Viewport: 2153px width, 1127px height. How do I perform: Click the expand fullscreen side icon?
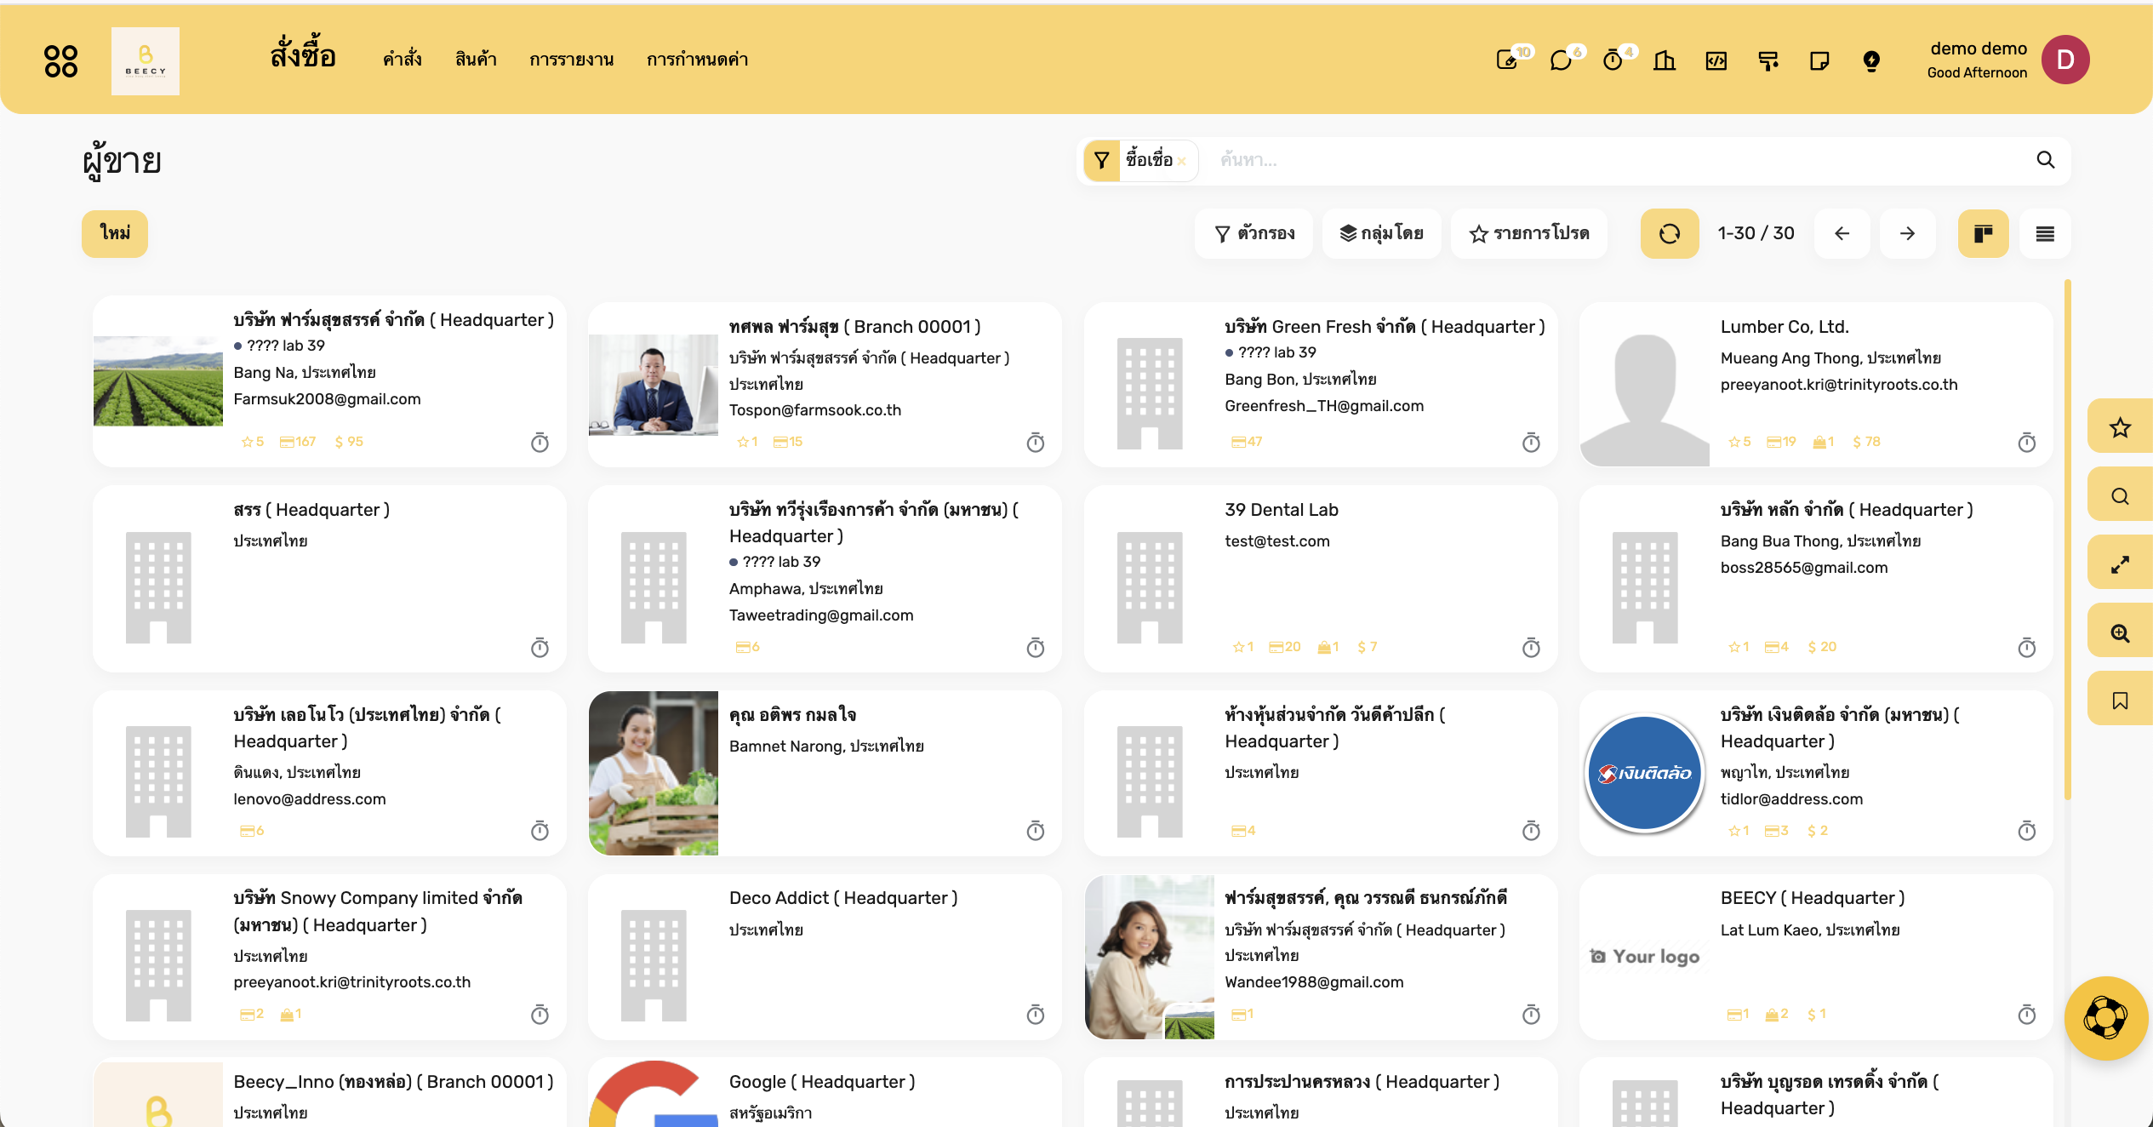[x=2120, y=564]
